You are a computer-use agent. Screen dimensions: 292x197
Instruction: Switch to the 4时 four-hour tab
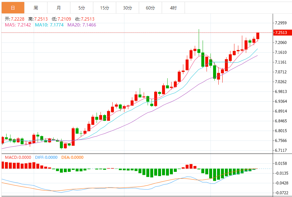(173, 8)
